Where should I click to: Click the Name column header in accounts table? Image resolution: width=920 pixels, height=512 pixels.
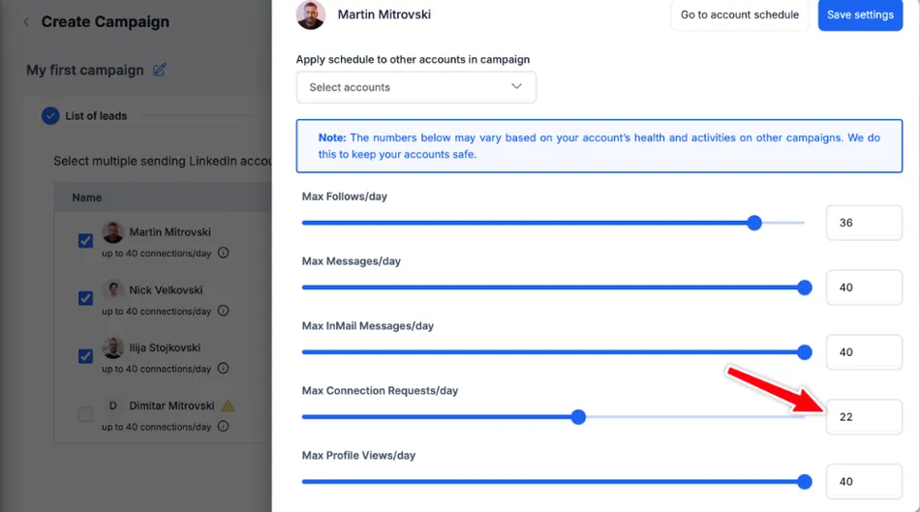(x=87, y=197)
